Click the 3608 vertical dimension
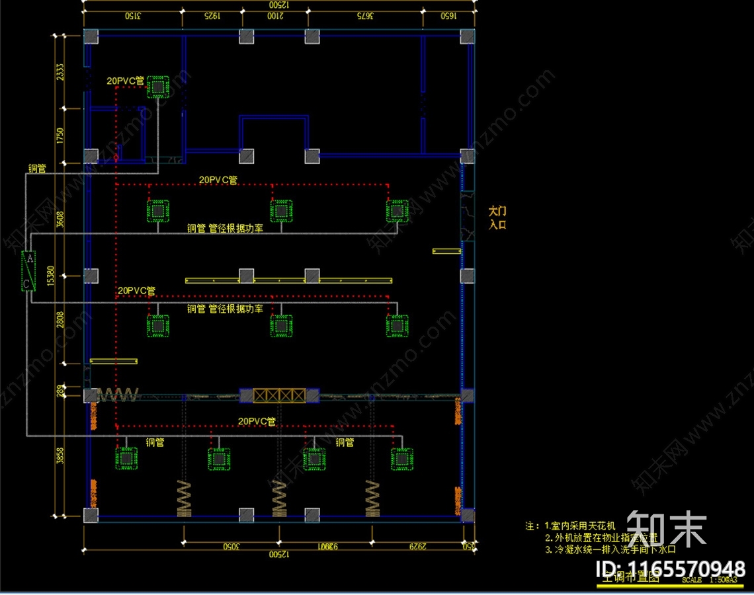The image size is (754, 595). click(60, 219)
